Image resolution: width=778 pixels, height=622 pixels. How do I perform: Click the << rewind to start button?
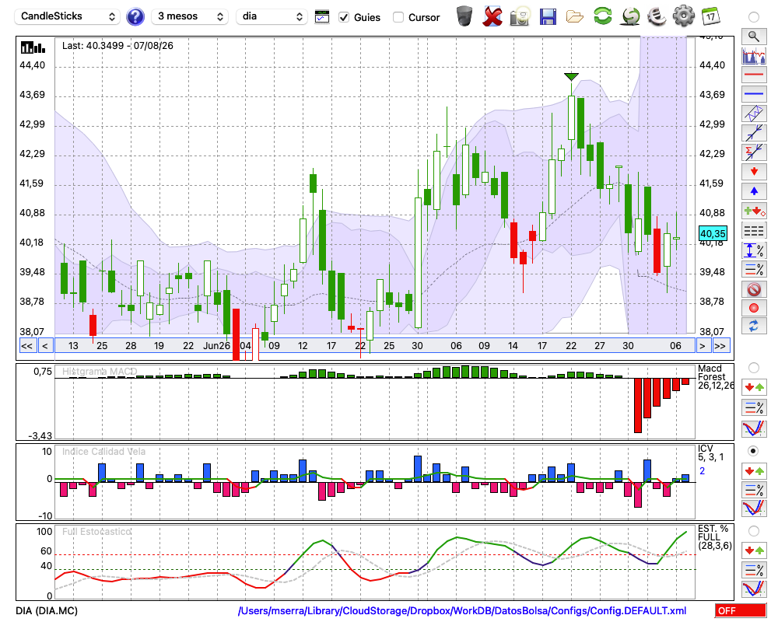pyautogui.click(x=27, y=346)
